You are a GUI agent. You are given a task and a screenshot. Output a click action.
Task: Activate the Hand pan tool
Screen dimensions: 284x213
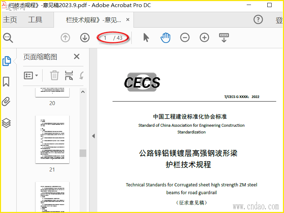(x=165, y=38)
